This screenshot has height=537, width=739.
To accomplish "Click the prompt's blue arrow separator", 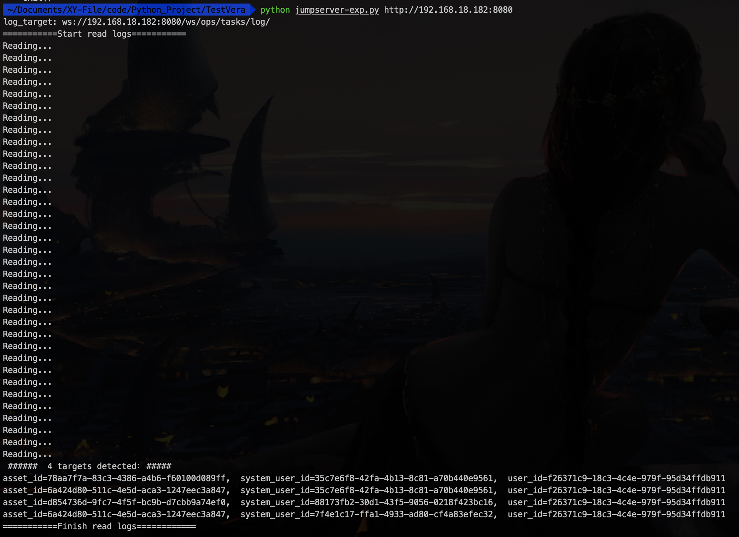I will (252, 10).
